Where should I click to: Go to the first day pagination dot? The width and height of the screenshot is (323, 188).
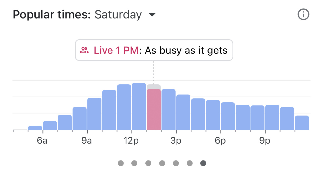tap(121, 163)
